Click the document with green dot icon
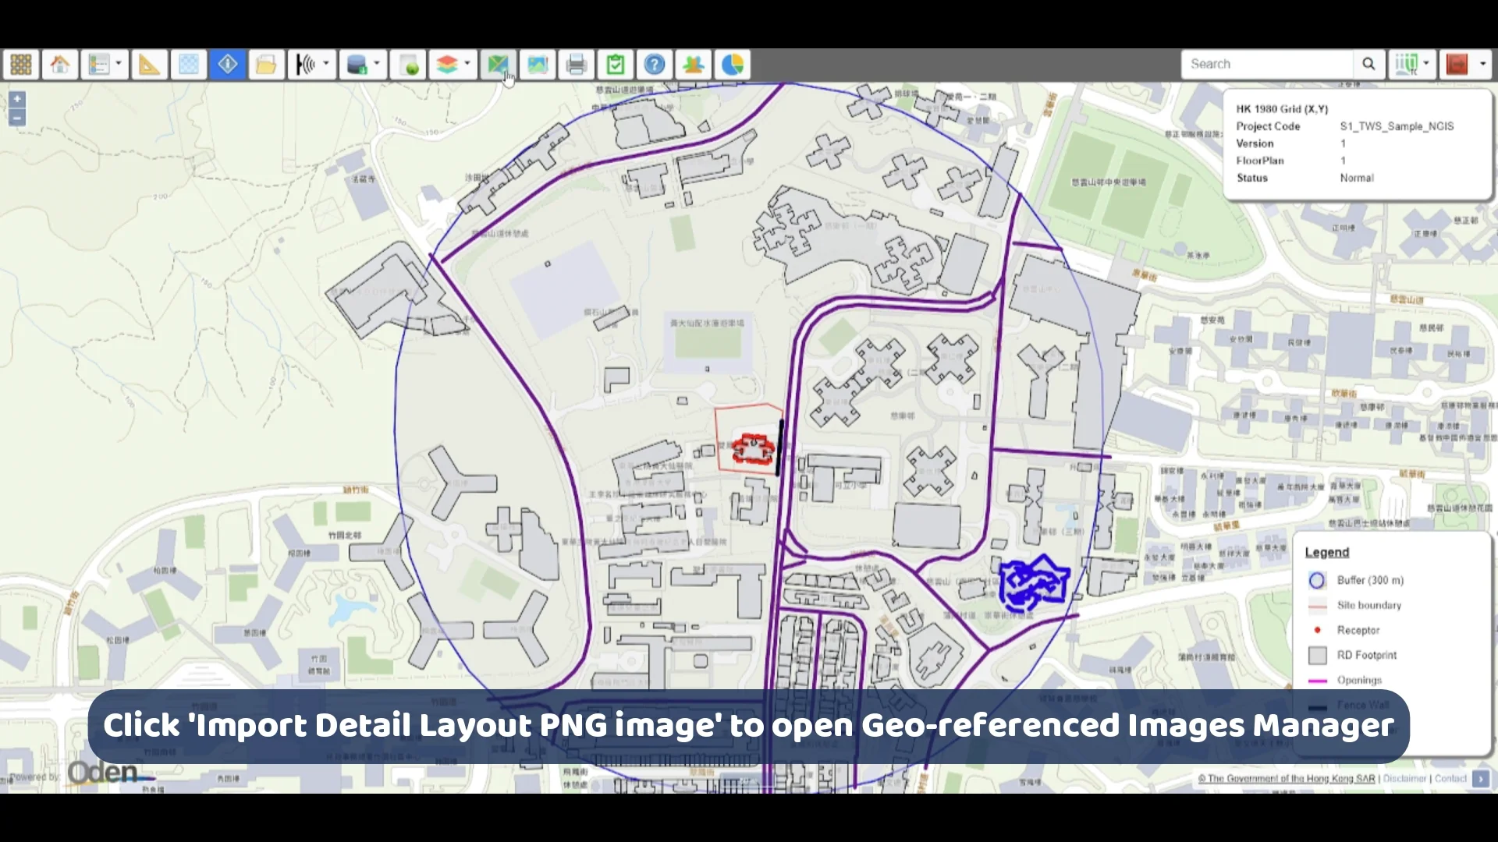 click(x=408, y=65)
